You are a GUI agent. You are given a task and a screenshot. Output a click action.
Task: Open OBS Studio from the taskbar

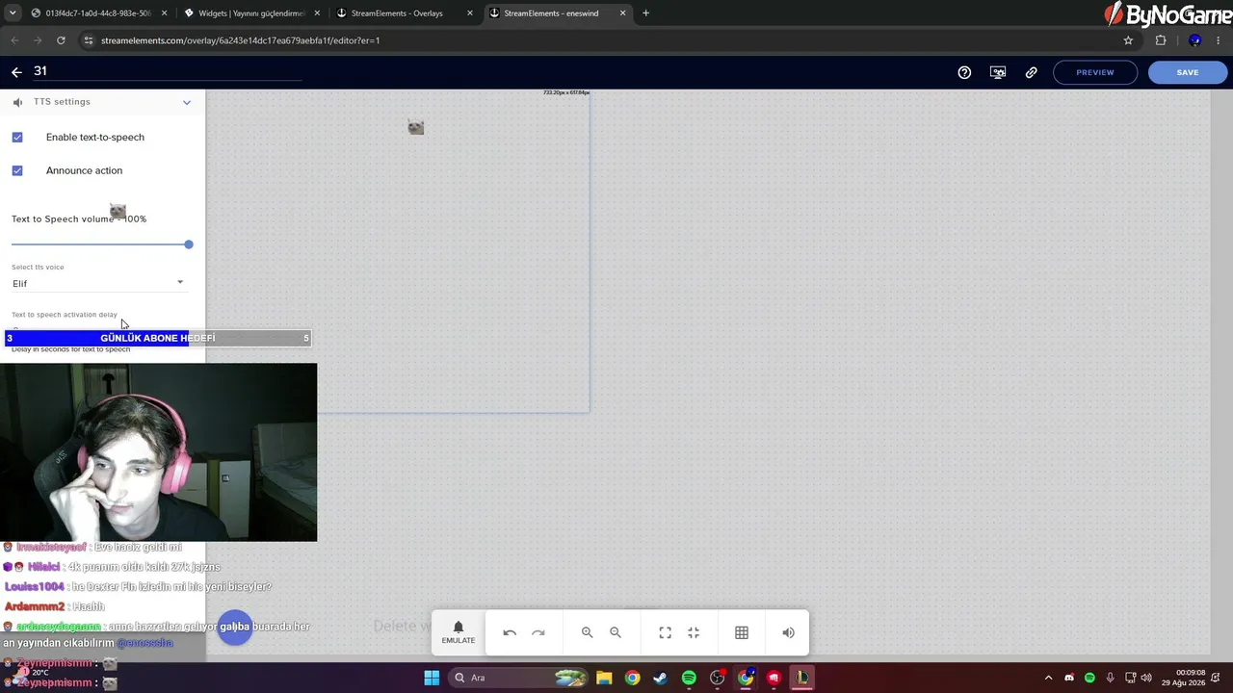click(717, 678)
